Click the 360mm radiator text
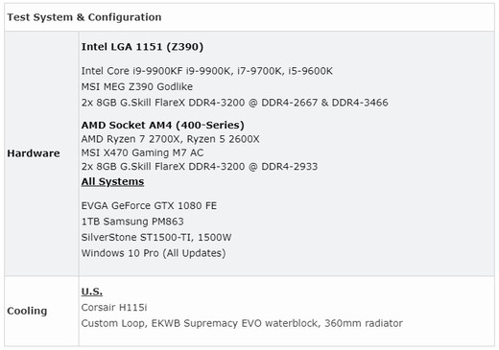This screenshot has width=499, height=350. pos(364,323)
